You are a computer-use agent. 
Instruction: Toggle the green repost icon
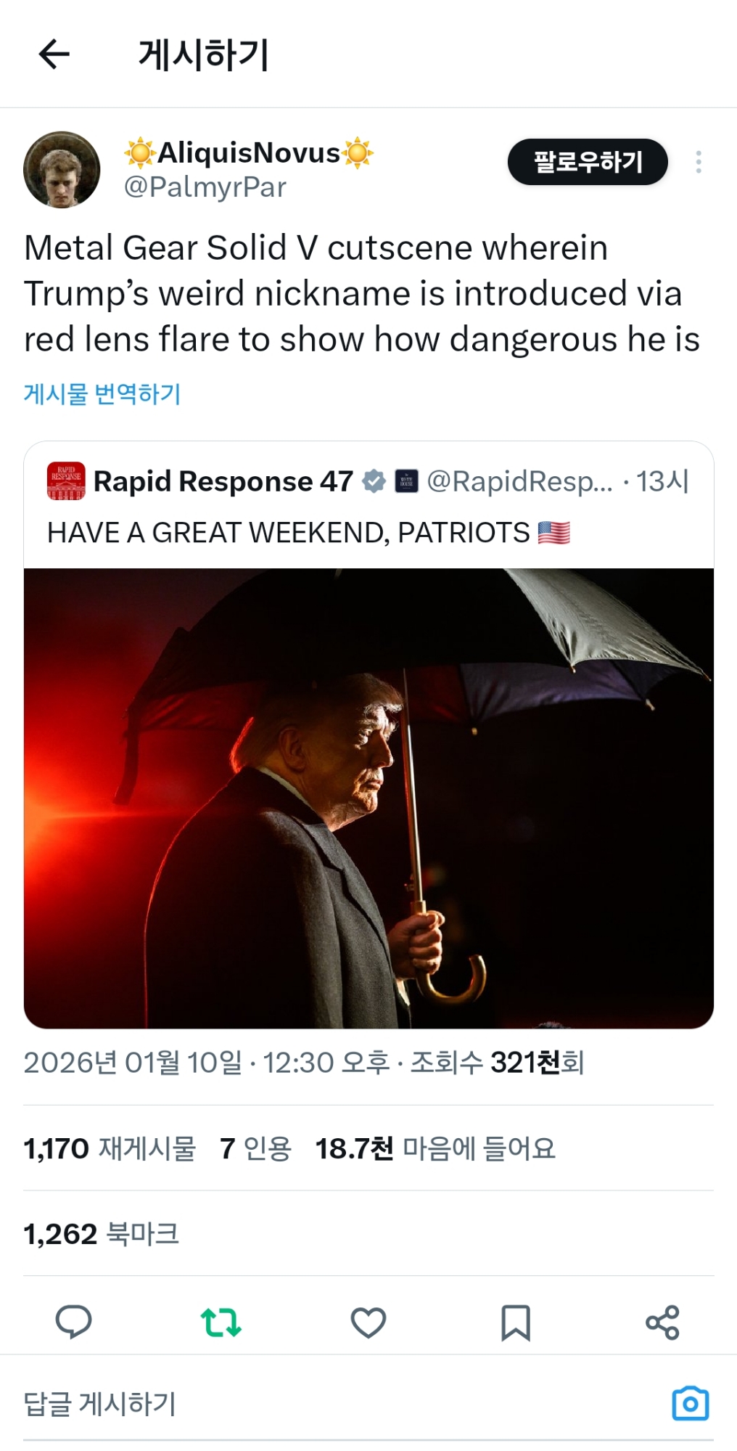tap(221, 1322)
